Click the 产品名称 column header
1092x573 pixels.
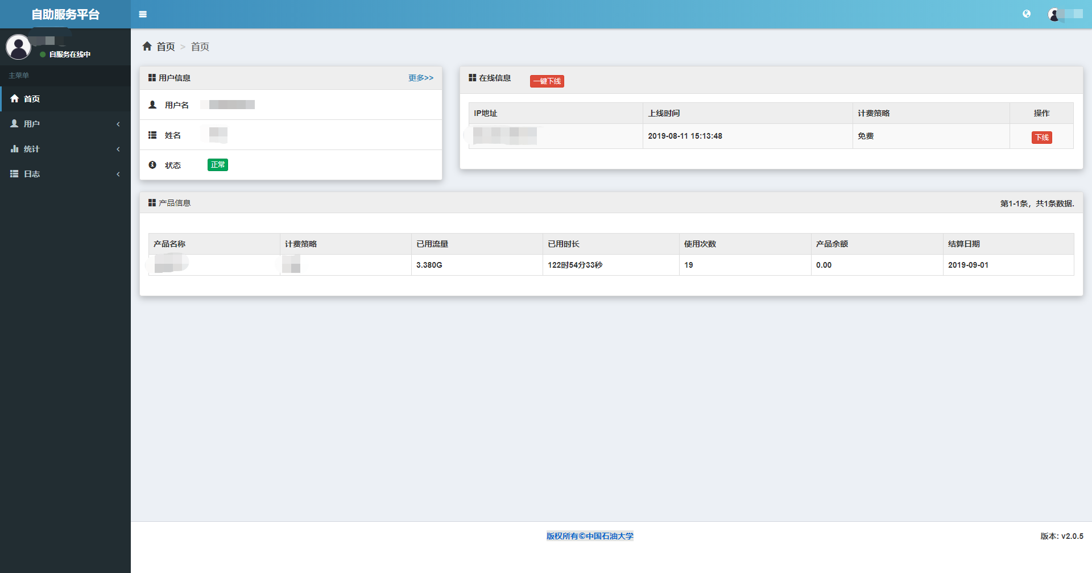(169, 244)
